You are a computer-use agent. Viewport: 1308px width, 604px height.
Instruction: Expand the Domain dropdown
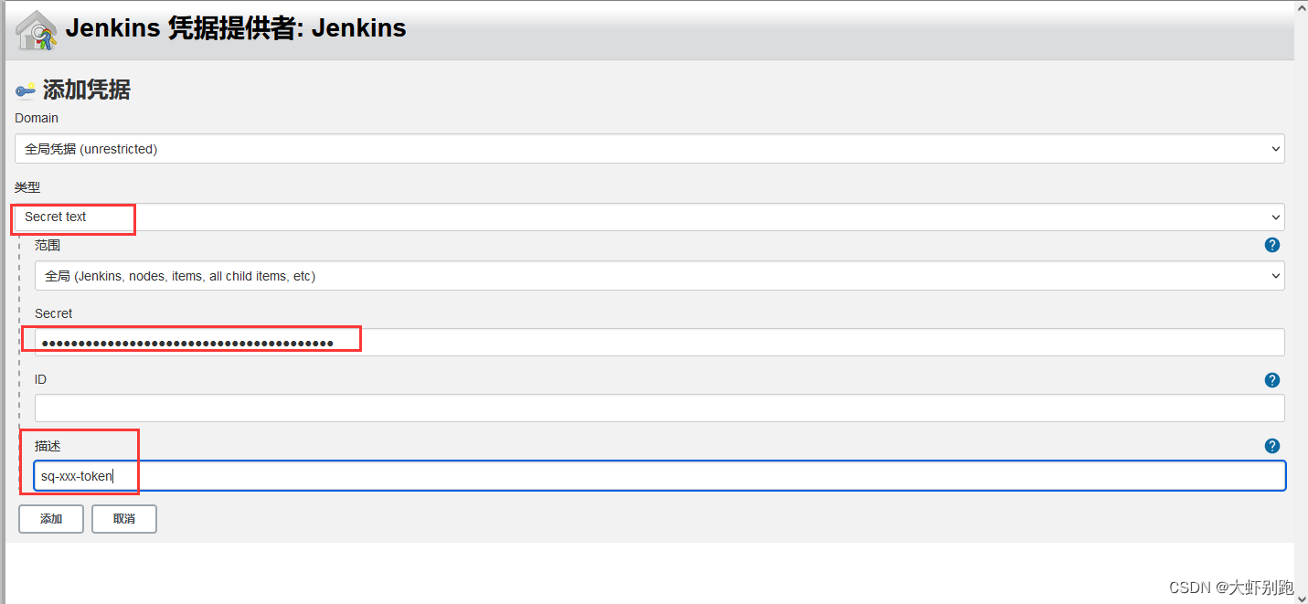[649, 149]
